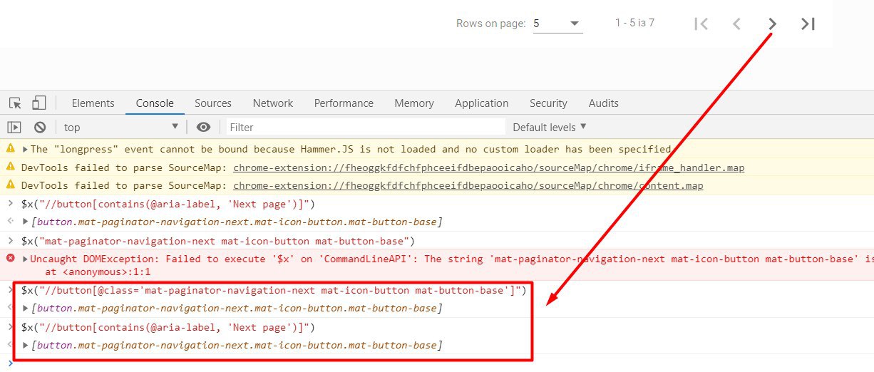Viewport: 874px width, 372px height.
Task: Expand the Uncaught DOMException error
Action: [x=26, y=259]
